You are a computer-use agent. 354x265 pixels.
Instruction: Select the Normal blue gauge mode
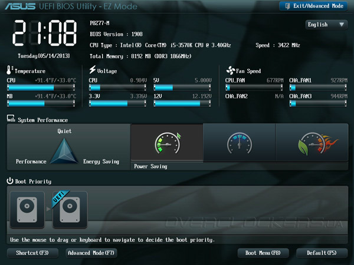(240, 143)
